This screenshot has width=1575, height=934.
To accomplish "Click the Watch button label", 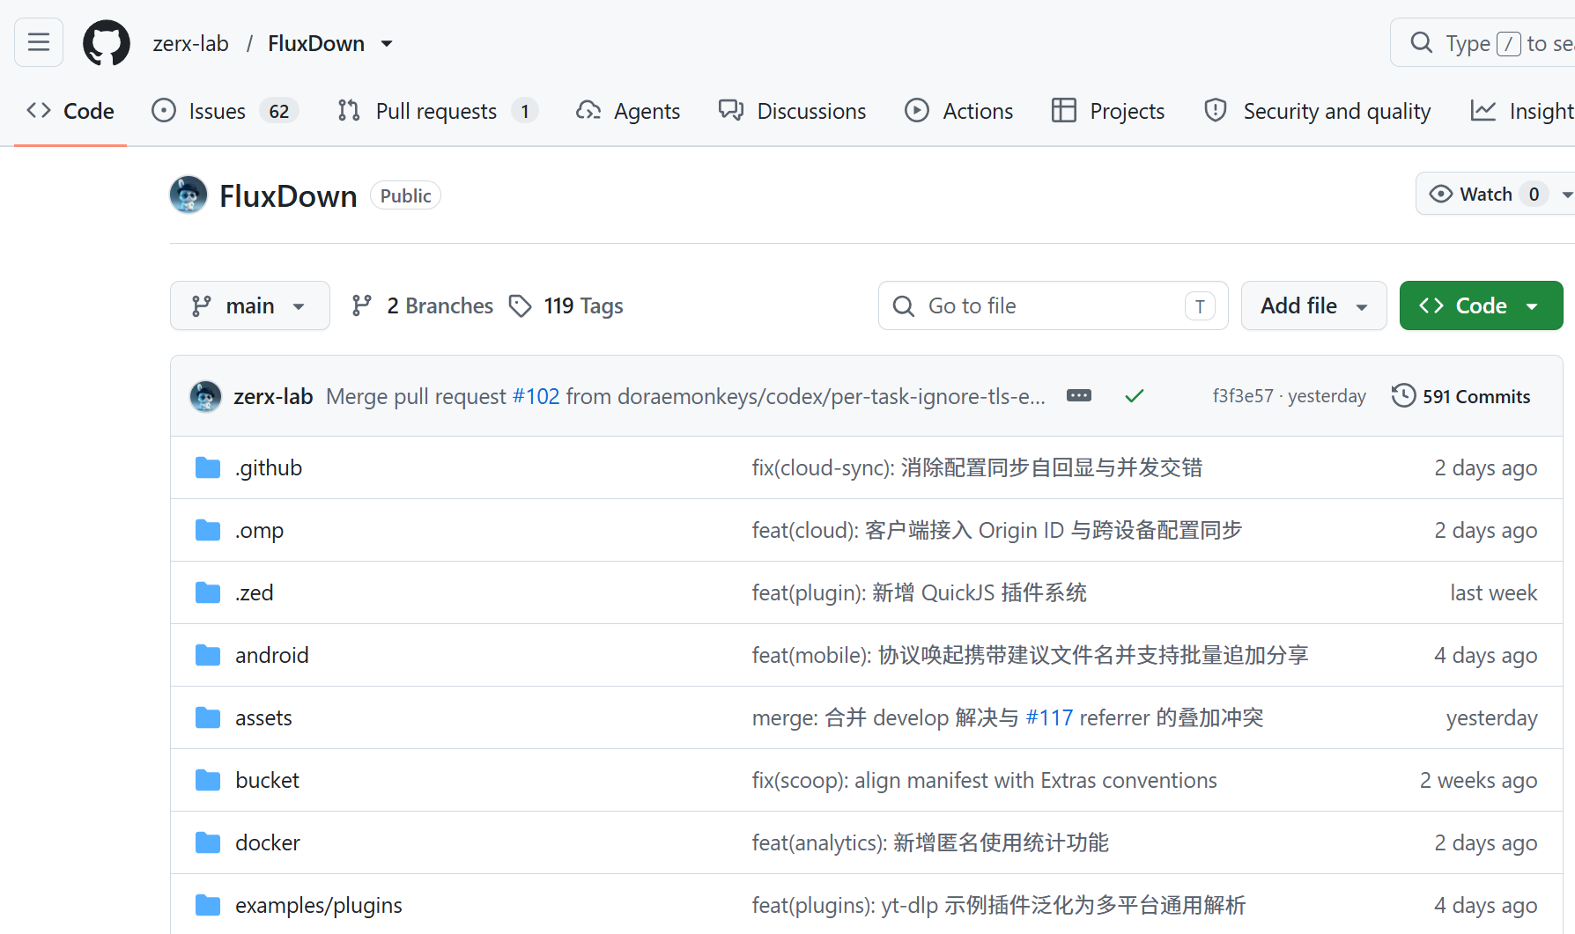I will point(1486,194).
